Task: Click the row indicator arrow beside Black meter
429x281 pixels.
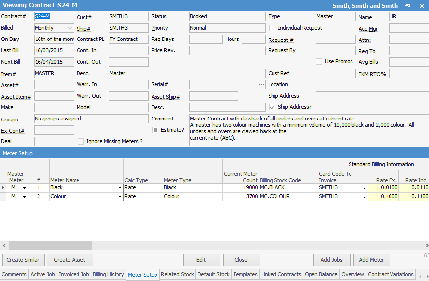Action: pos(3,188)
